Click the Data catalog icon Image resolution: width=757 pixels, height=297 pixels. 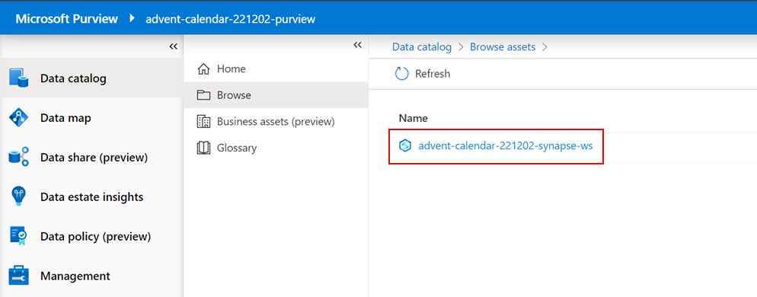click(x=20, y=78)
